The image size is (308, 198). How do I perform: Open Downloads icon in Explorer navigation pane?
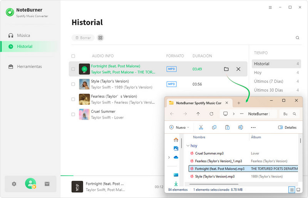176,183
